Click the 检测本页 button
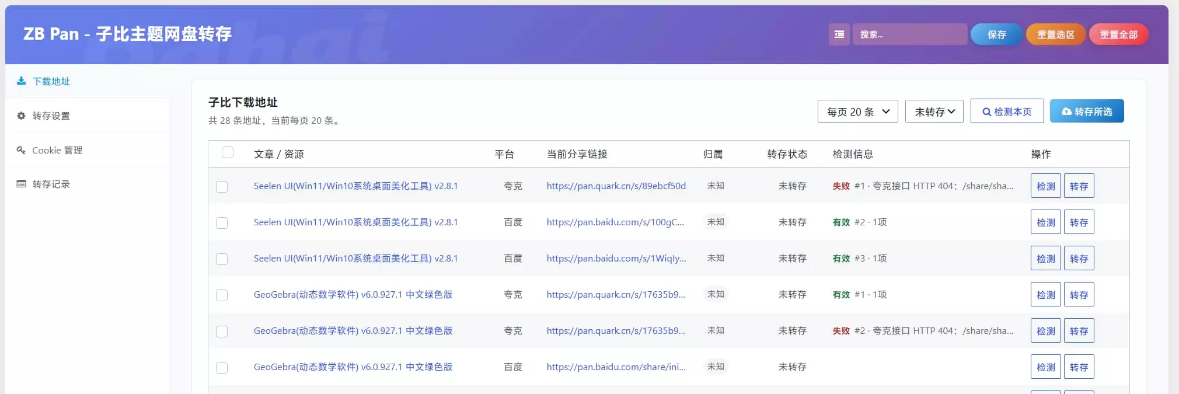 (1007, 111)
